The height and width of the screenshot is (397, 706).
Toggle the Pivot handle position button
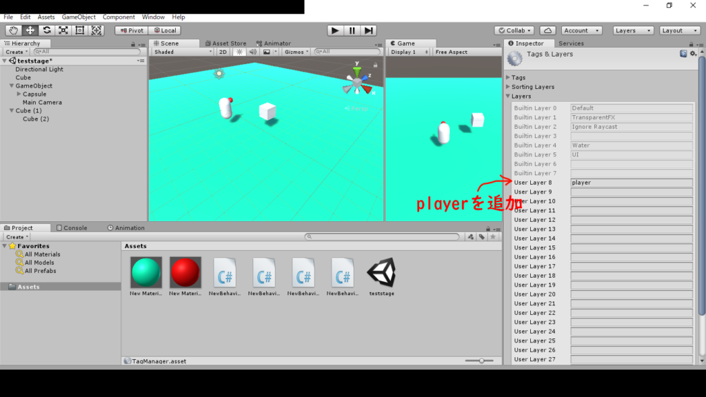click(x=131, y=30)
